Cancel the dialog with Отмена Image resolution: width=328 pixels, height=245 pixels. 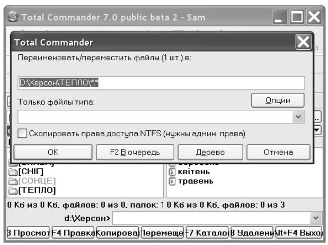pos(278,152)
